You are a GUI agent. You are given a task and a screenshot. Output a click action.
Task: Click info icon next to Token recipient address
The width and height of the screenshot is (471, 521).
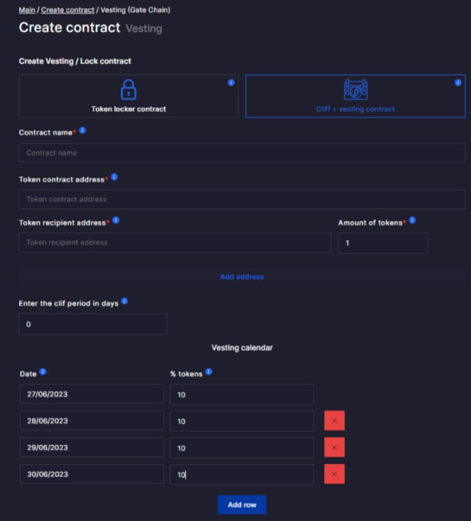[x=116, y=220]
